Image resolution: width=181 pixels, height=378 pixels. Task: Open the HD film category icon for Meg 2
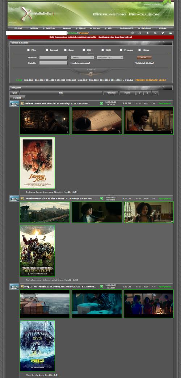pos(14,287)
